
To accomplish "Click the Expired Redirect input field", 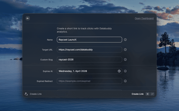I will pos(89,81).
